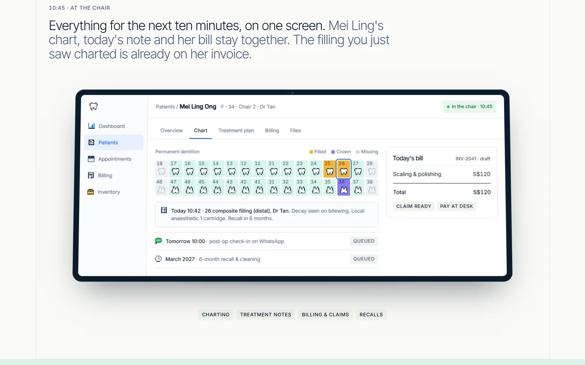Go to Patients in the sidebar
Screen dimensions: 585x365
point(113,142)
